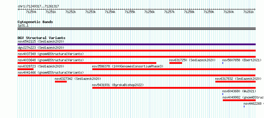Screen dimensions: 264x118
Task: Click the 71251k ruler tick label
Action: 51,12
